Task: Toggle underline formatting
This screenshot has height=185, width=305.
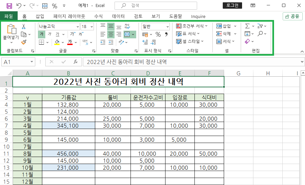Action: pos(58,34)
